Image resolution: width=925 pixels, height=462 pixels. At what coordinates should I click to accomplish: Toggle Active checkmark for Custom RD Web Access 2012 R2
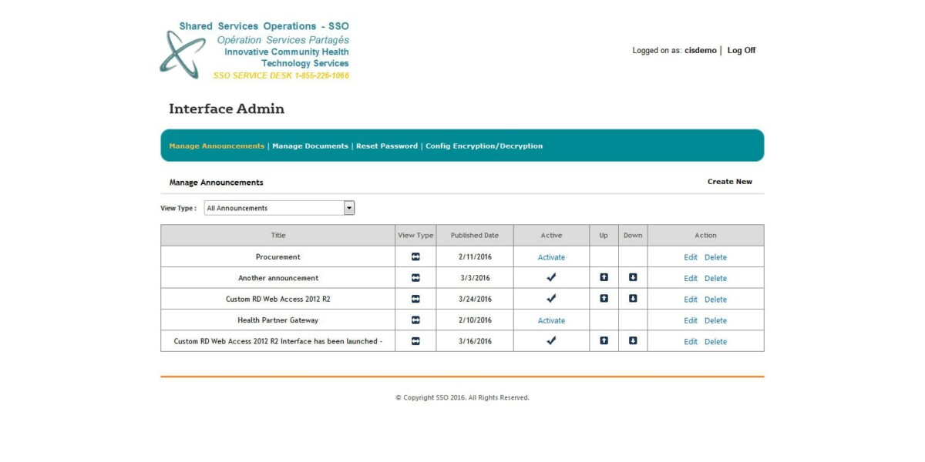pyautogui.click(x=550, y=299)
